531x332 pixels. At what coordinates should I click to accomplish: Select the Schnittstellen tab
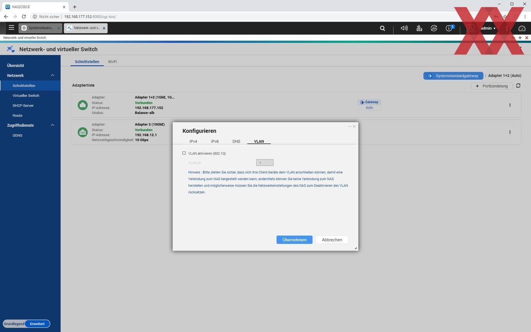[87, 62]
